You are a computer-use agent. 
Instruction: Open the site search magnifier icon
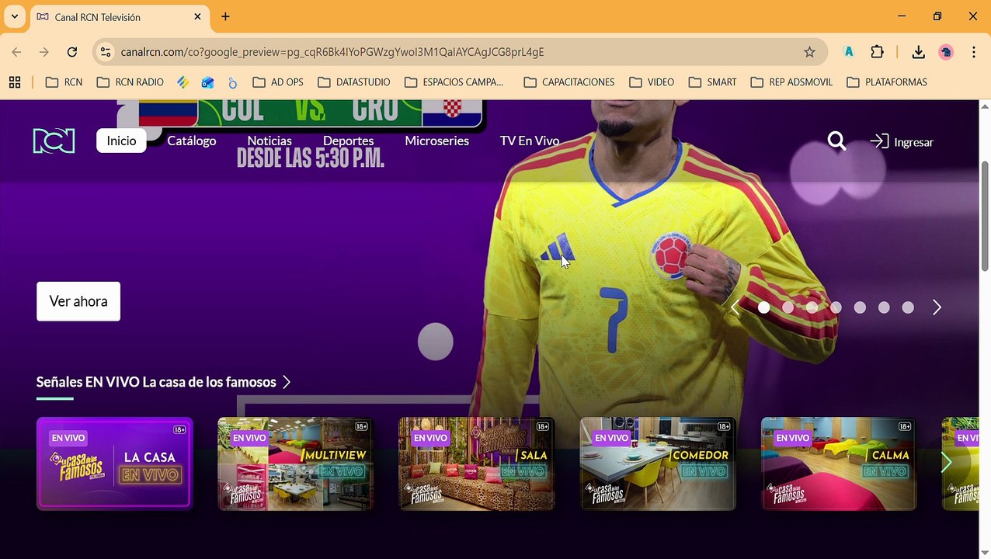836,141
